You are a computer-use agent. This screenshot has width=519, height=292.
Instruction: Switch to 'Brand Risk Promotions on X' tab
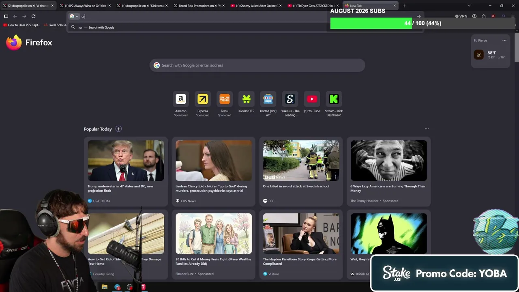coord(199,6)
